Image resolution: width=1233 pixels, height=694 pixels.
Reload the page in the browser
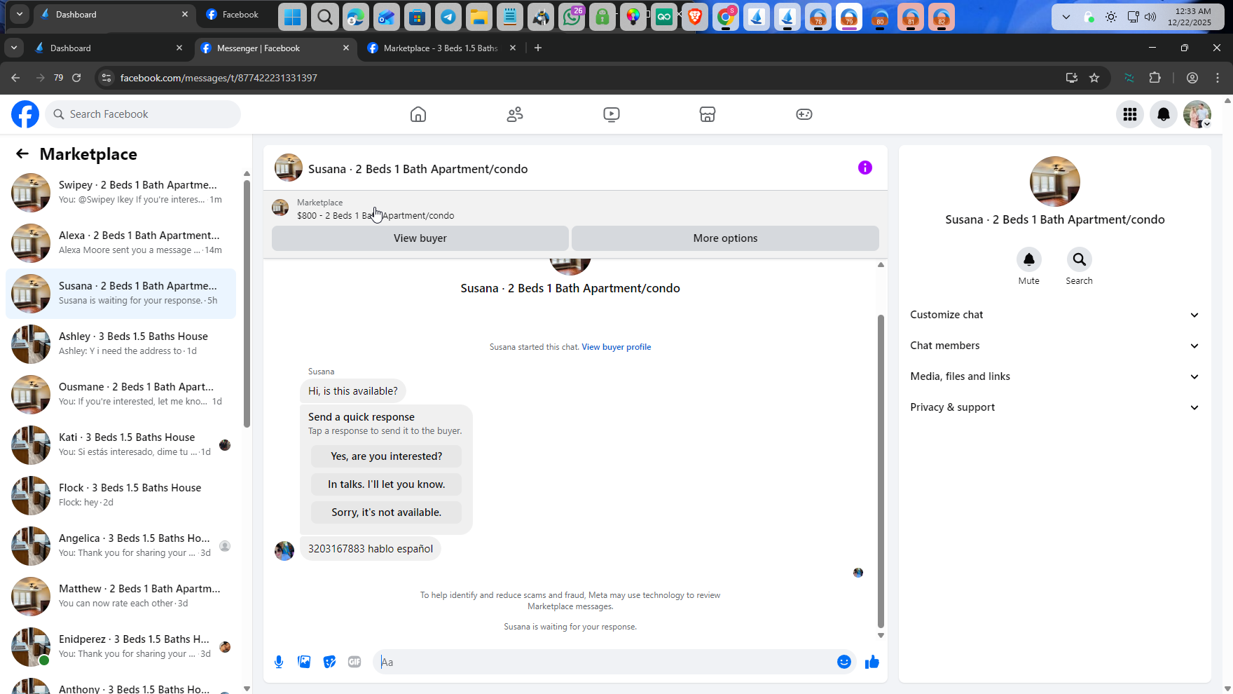[x=76, y=78]
